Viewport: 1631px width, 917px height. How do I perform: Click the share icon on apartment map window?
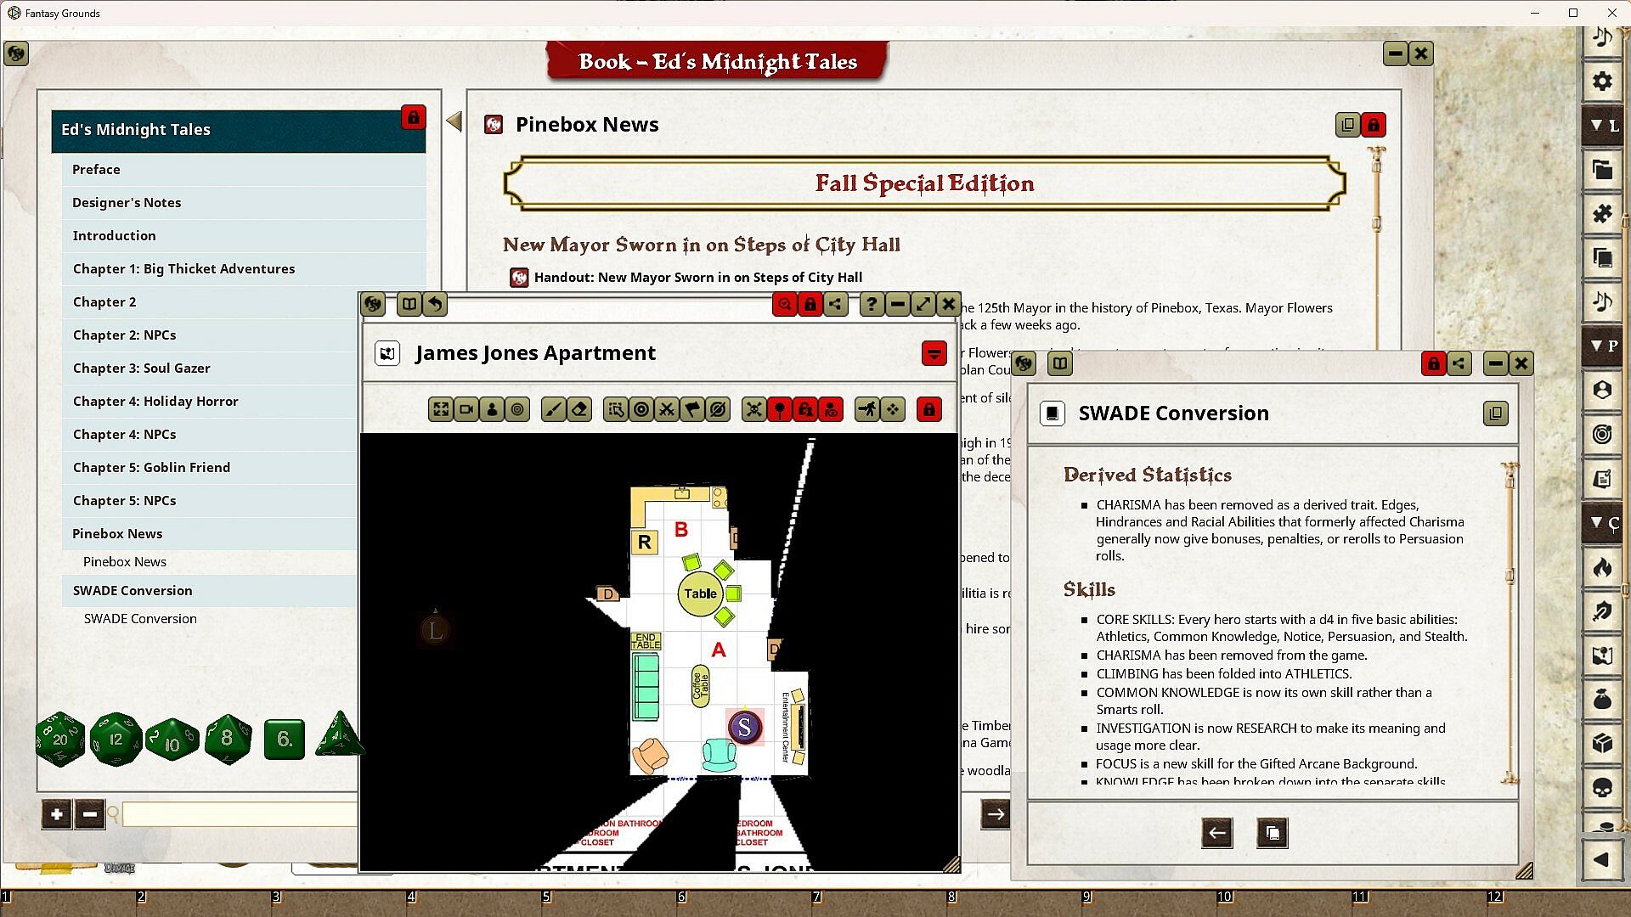[x=836, y=304]
